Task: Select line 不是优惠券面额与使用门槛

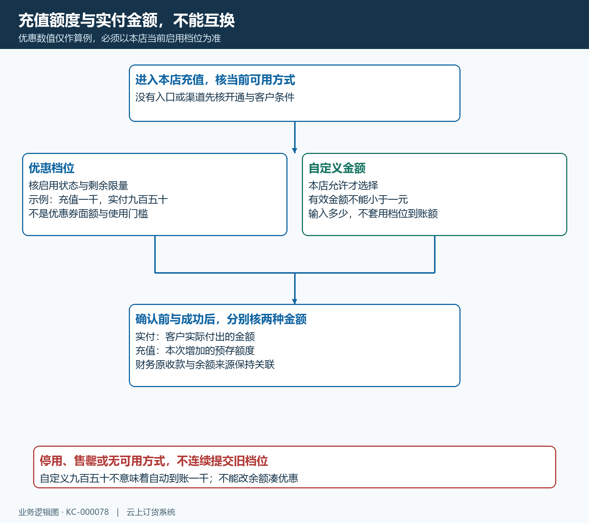Action: click(88, 214)
